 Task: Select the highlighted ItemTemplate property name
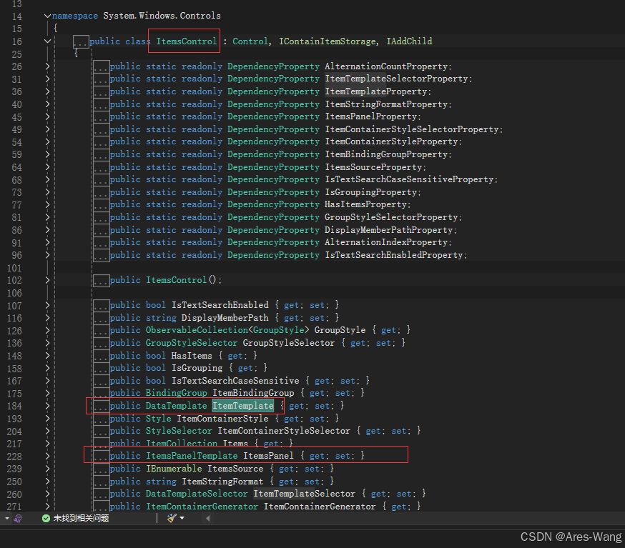click(242, 405)
